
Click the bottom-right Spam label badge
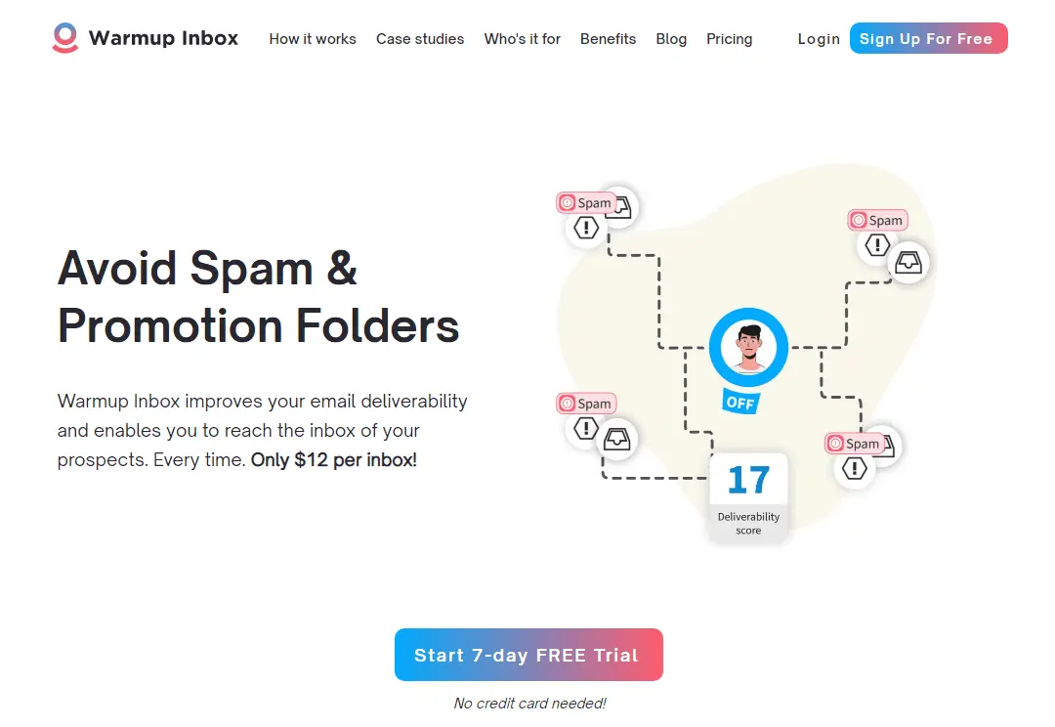[x=854, y=444]
